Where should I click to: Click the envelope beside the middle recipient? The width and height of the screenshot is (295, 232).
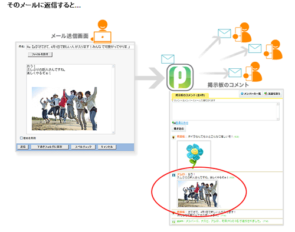tap(255, 48)
